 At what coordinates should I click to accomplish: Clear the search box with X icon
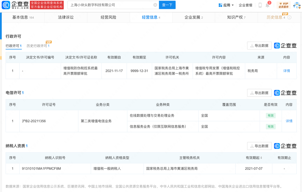(x=155, y=5)
